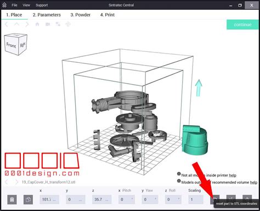
Task: Open help link for models not inside printer
Action: pos(233,175)
